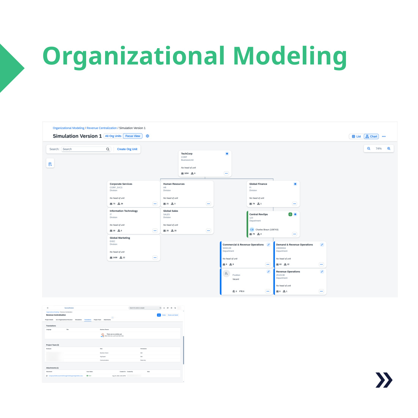Viewport: 418px width, 418px height.
Task: Click the double-chevron next arrow
Action: tap(384, 380)
